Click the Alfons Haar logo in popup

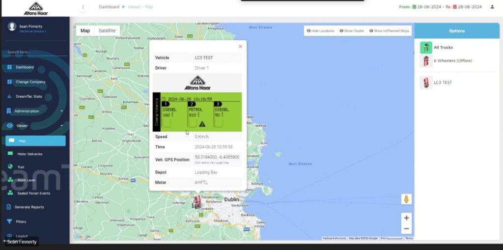click(197, 83)
